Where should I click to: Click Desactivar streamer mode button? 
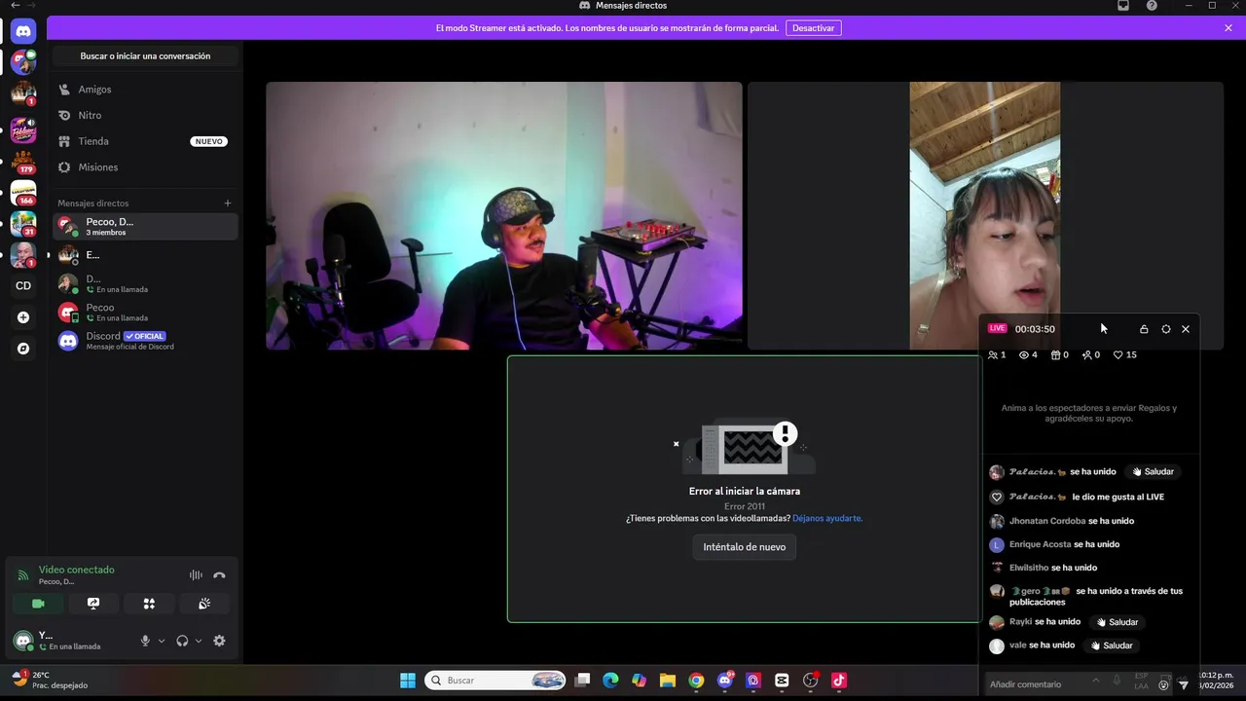[x=814, y=28]
